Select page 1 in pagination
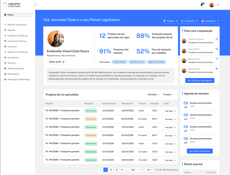The height and width of the screenshot is (175, 230). (x=106, y=170)
